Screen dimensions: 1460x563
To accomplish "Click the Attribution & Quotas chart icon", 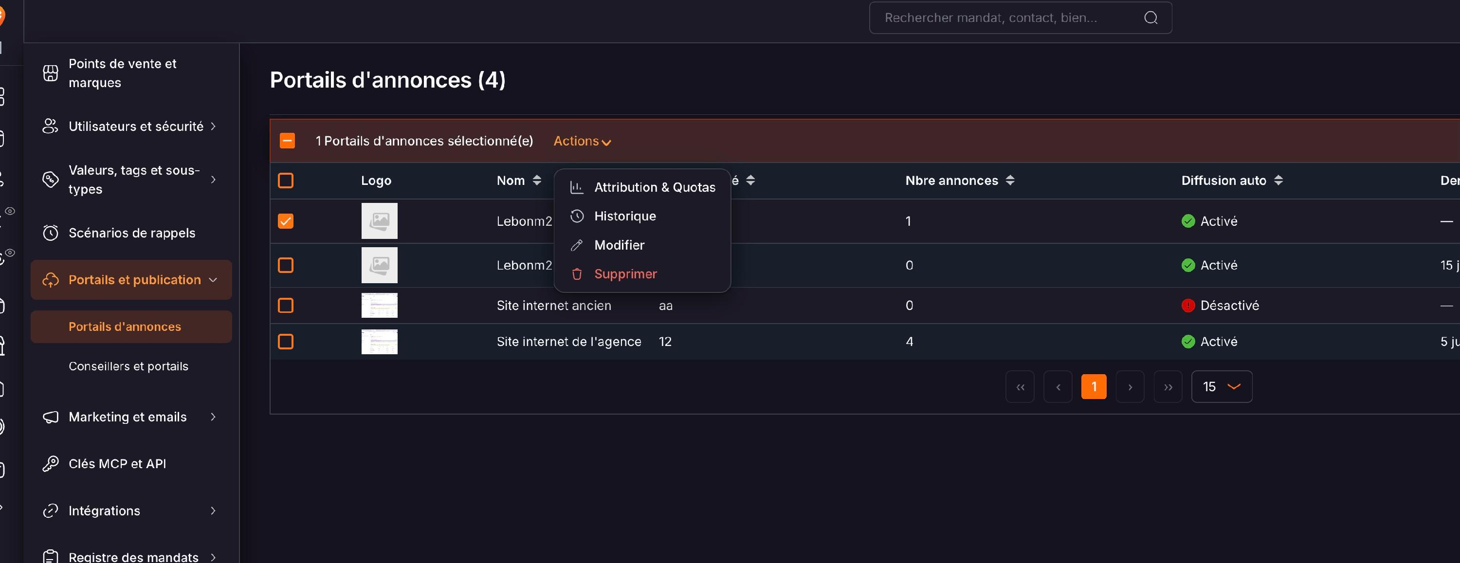I will click(x=577, y=187).
